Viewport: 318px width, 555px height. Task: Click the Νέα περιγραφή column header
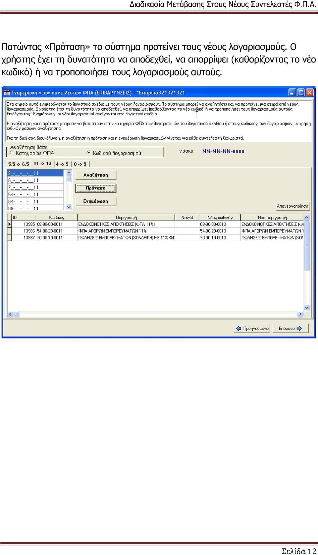click(272, 218)
